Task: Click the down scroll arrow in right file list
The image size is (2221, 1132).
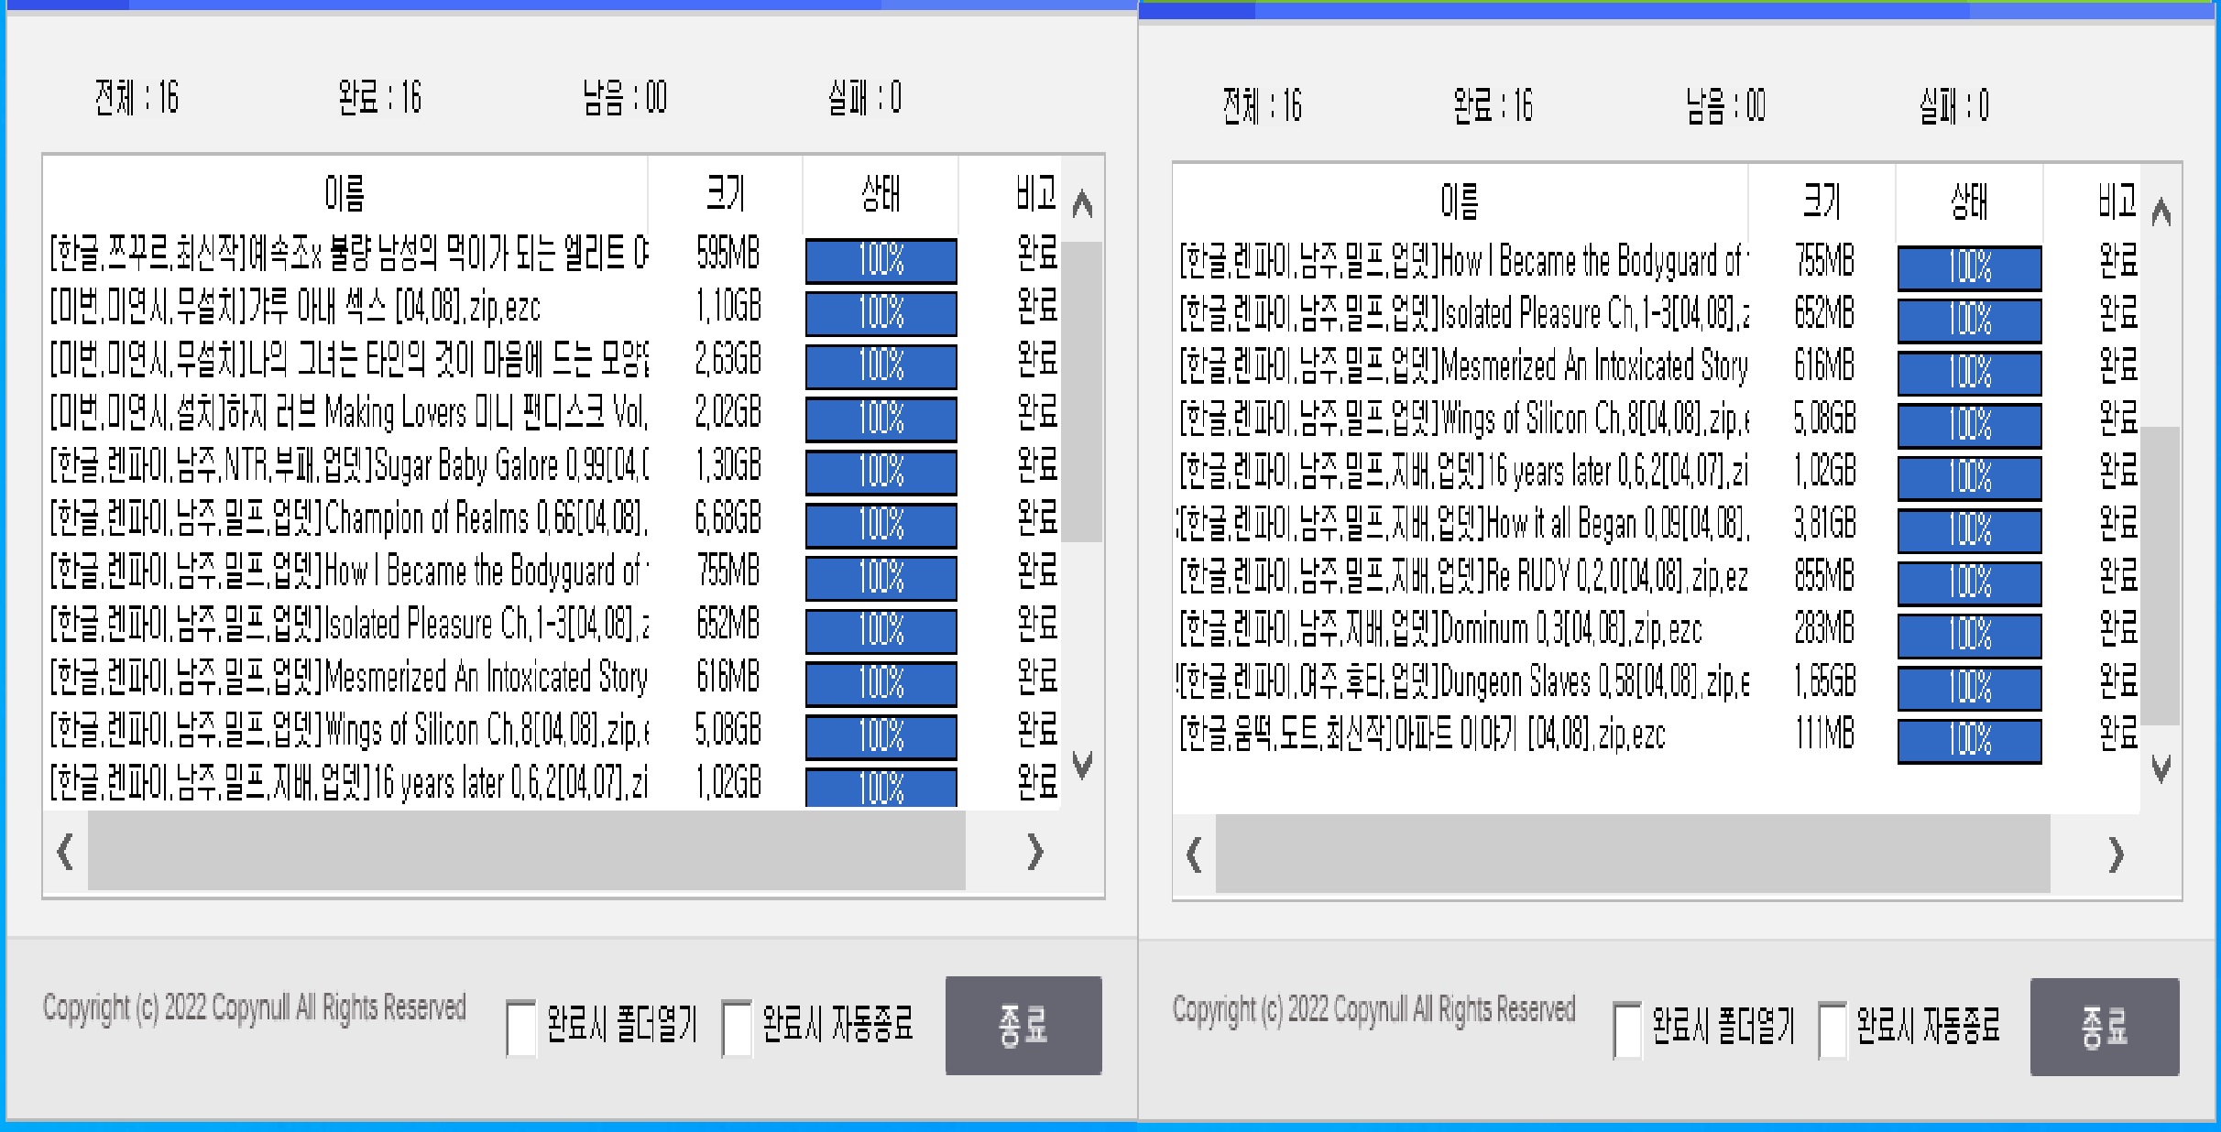Action: [2162, 769]
